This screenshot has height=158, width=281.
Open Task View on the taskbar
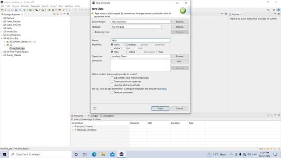85,154
